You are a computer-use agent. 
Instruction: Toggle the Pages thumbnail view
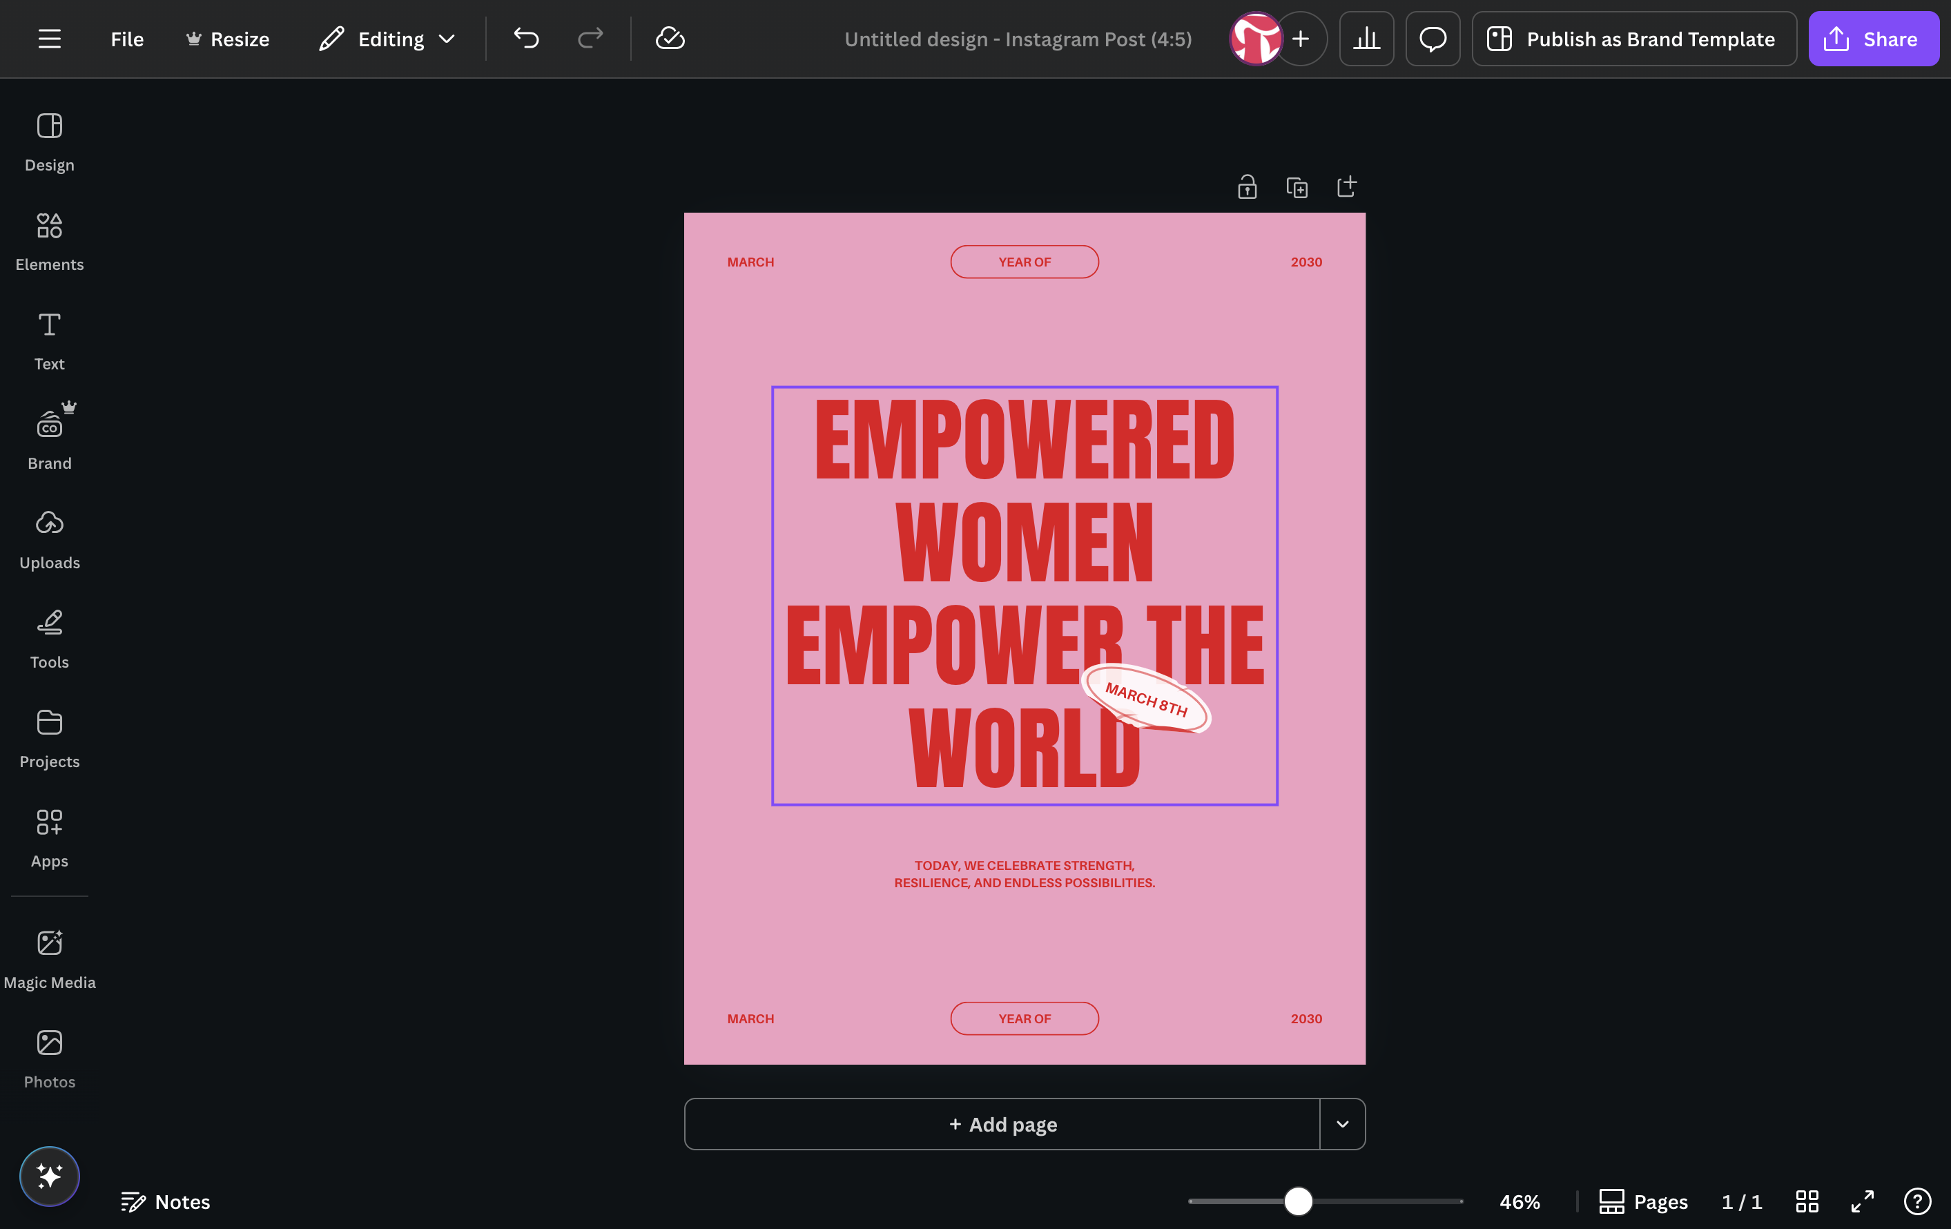pyautogui.click(x=1643, y=1201)
